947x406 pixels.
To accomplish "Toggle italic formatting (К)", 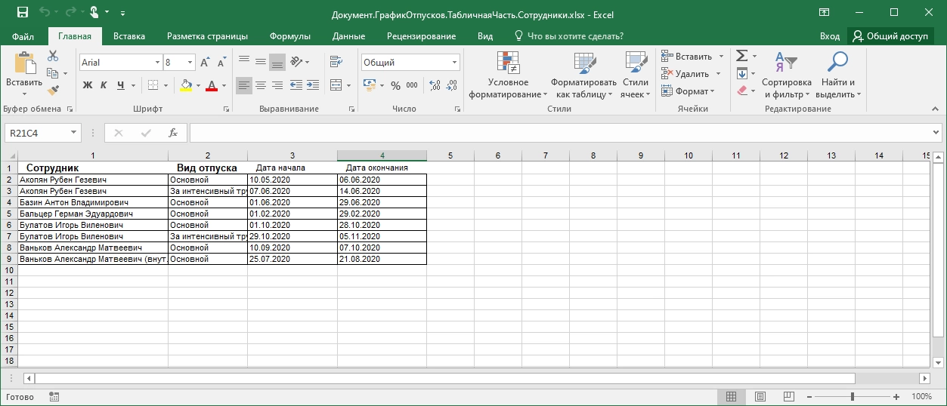I will (104, 86).
